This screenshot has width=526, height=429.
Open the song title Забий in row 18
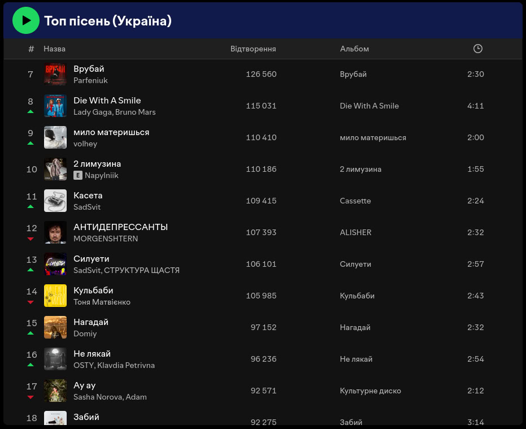pyautogui.click(x=86, y=417)
